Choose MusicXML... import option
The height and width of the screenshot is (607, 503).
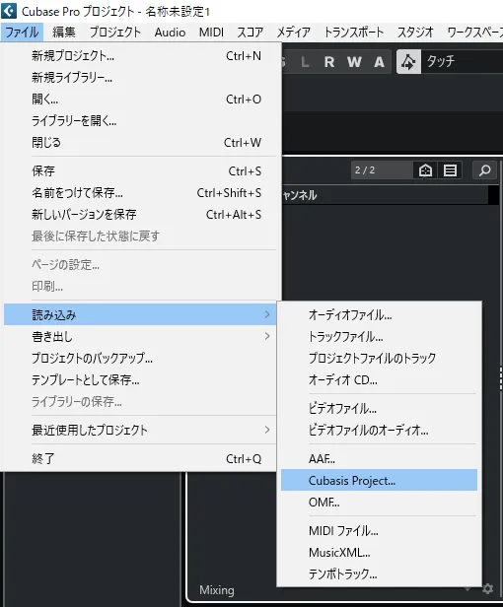point(379,552)
